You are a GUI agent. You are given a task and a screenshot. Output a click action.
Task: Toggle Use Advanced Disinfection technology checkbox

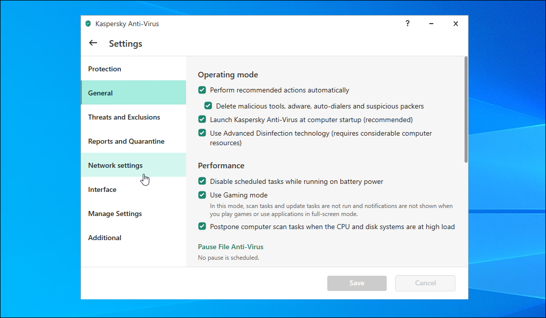pyautogui.click(x=202, y=133)
